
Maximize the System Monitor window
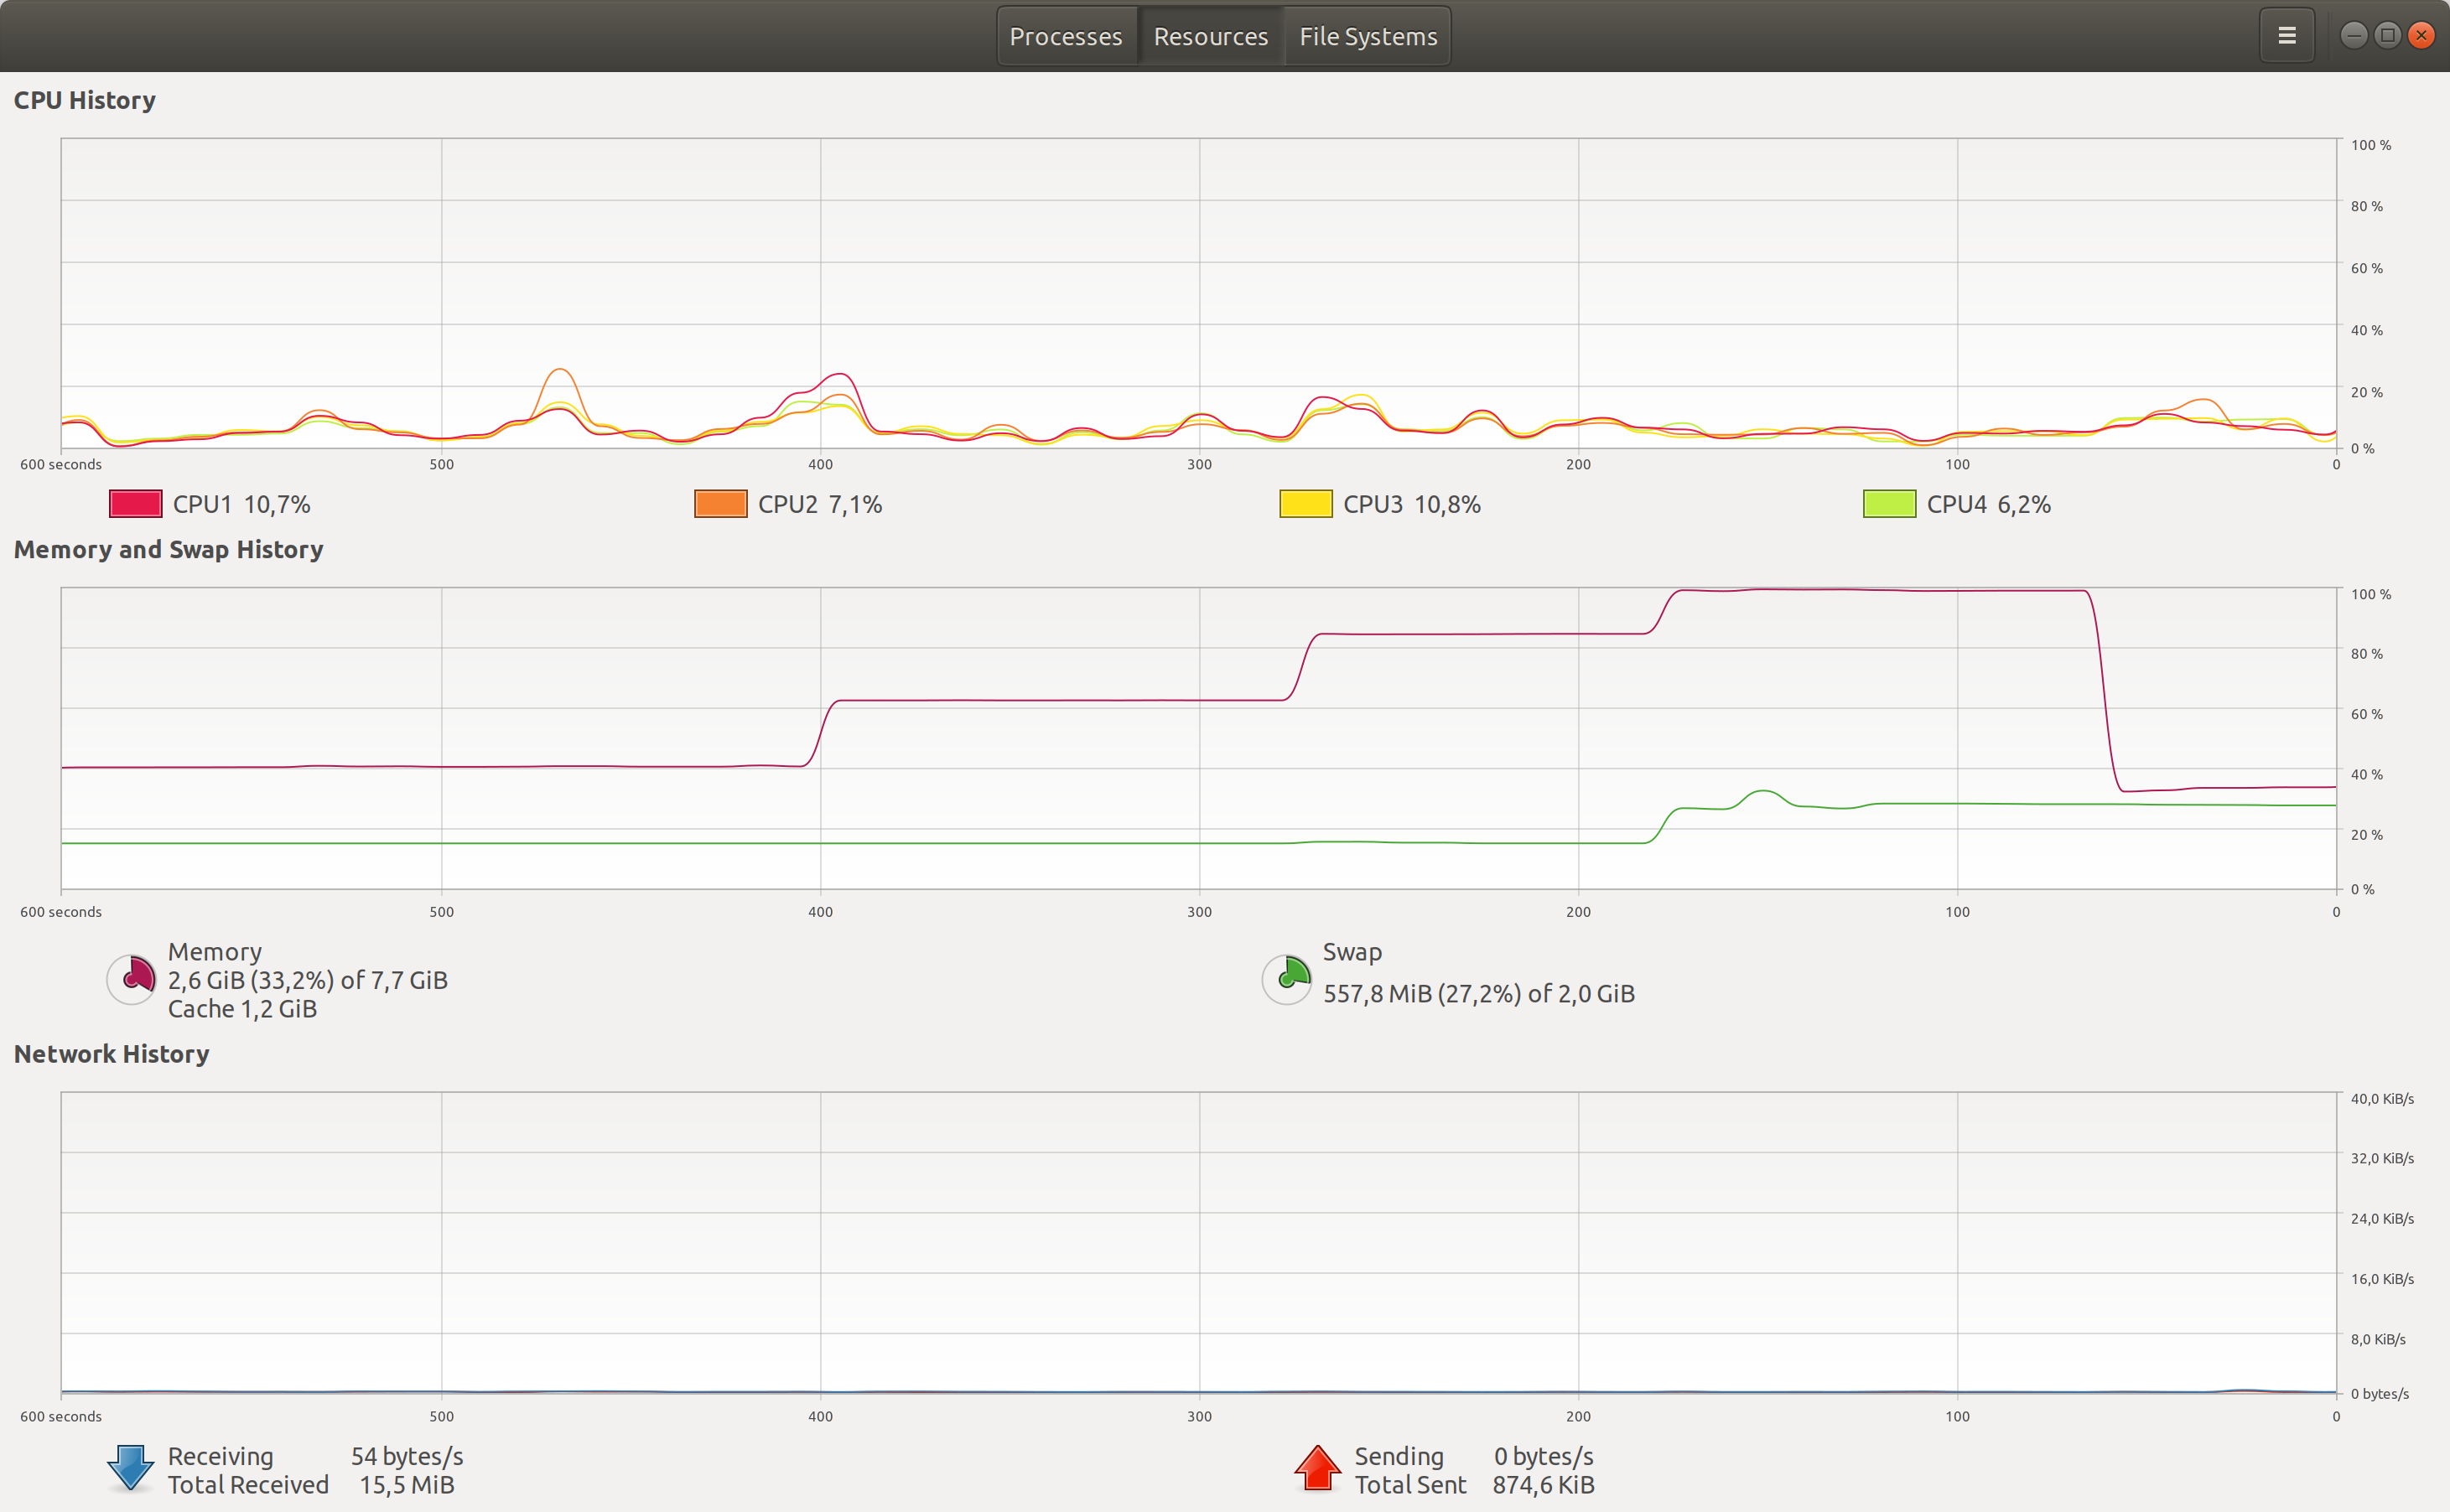[2387, 36]
